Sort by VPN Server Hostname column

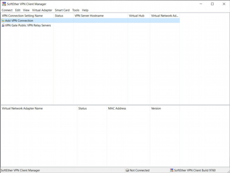[101, 16]
